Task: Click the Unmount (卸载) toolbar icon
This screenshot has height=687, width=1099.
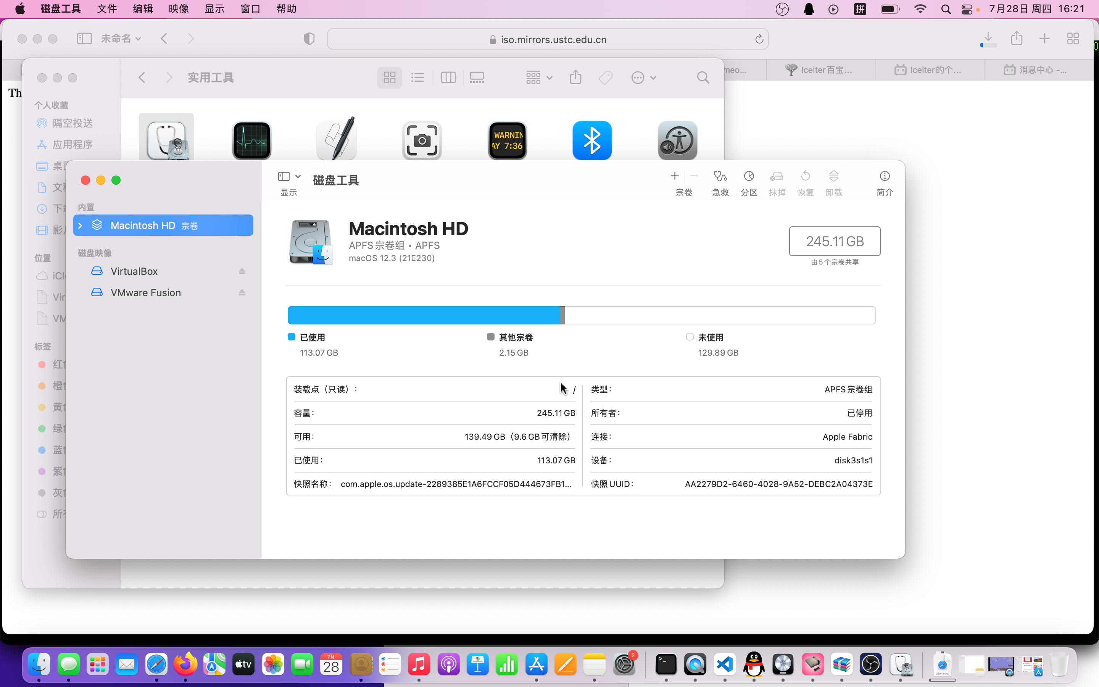Action: coord(834,176)
